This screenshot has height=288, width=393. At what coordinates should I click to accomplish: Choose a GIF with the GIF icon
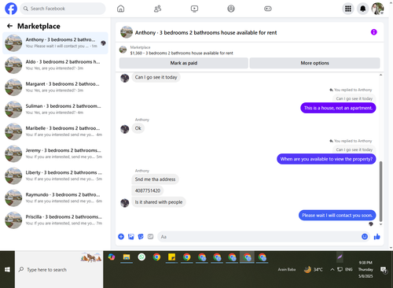tap(150, 237)
